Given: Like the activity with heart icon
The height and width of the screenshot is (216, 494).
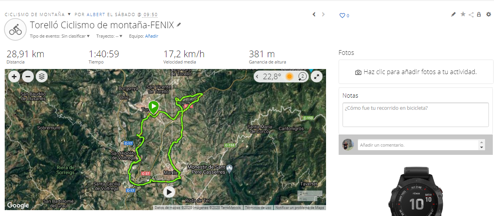Looking at the screenshot, I should [342, 16].
